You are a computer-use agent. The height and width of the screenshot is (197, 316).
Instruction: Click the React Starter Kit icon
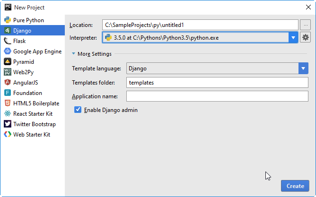click(x=8, y=114)
